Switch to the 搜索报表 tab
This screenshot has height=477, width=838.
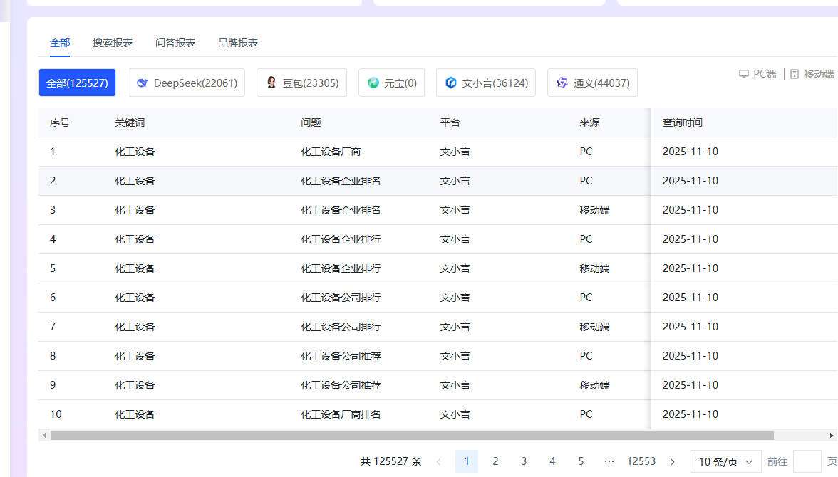[x=111, y=43]
